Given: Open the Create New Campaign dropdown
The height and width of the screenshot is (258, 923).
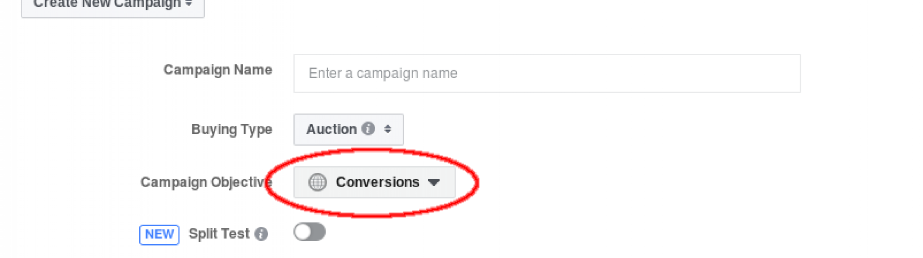Looking at the screenshot, I should [x=113, y=5].
